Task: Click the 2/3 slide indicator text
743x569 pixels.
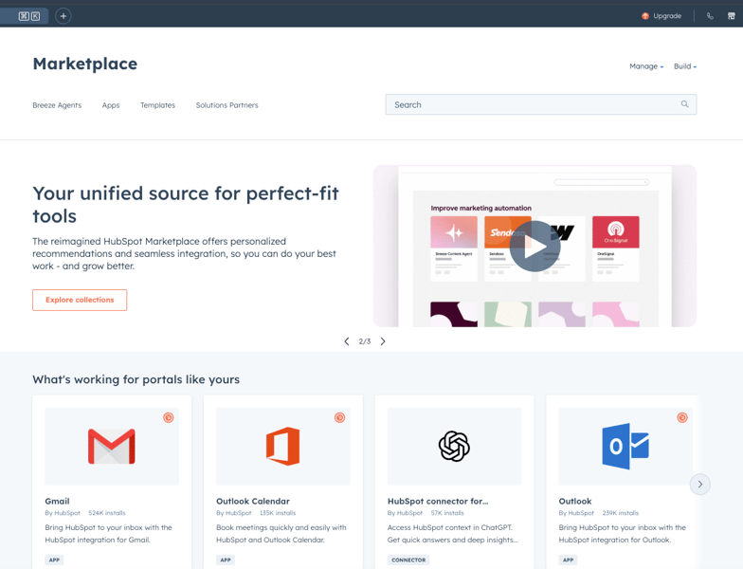Action: (364, 341)
